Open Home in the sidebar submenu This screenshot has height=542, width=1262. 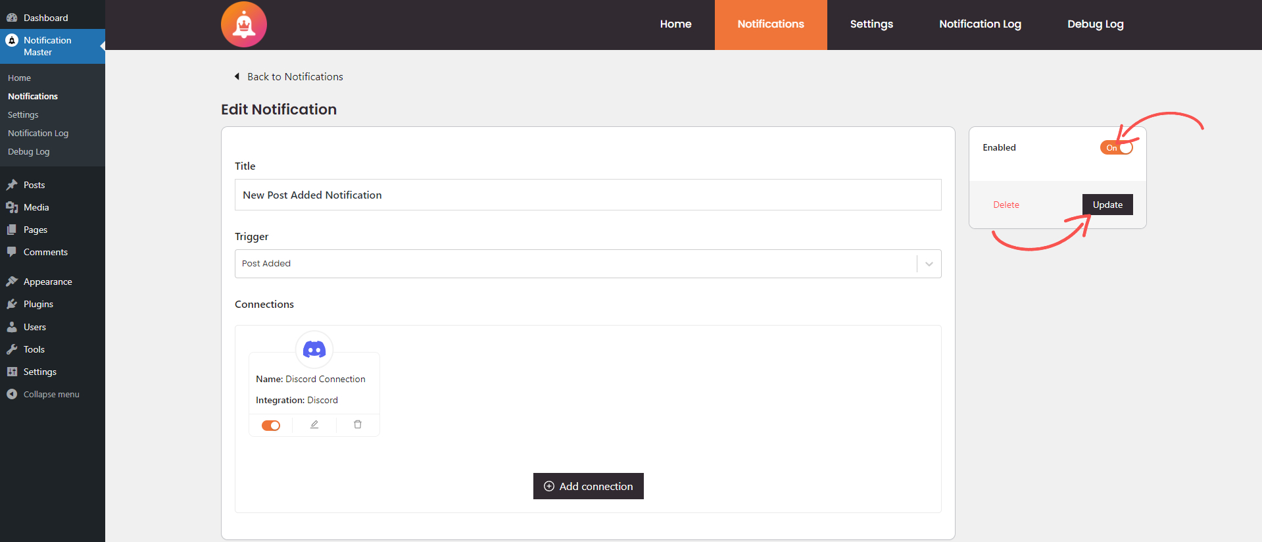click(x=20, y=78)
